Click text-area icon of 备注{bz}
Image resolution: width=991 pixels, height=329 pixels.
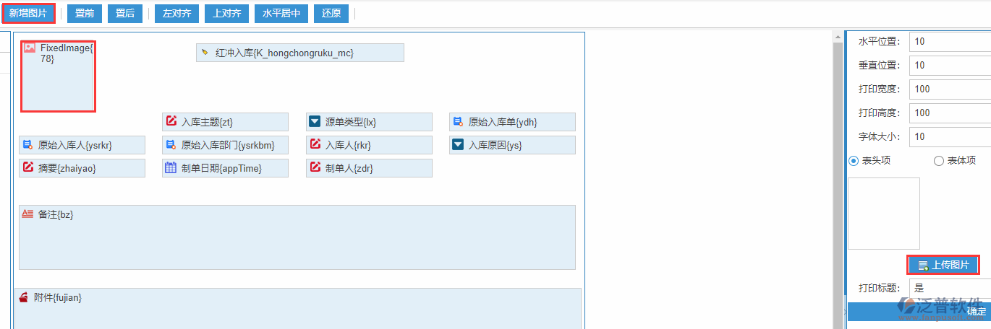tap(27, 214)
